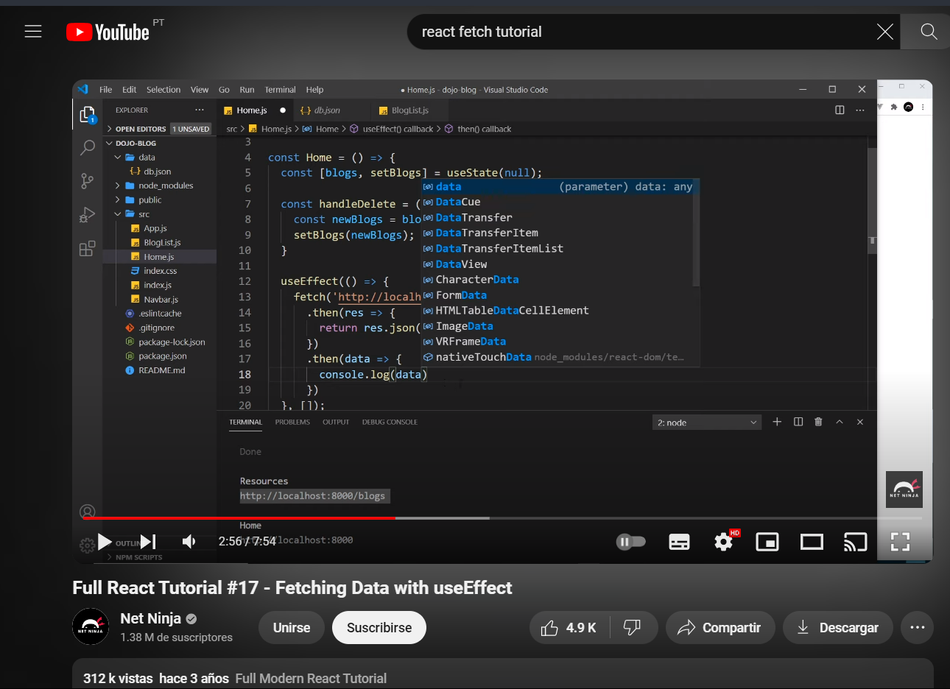Skip to the next video
Image resolution: width=950 pixels, height=689 pixels.
coord(148,542)
